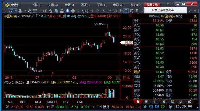The width and height of the screenshot is (200, 111).
Task: Select the 15 minute period
Action: [x=109, y=11]
